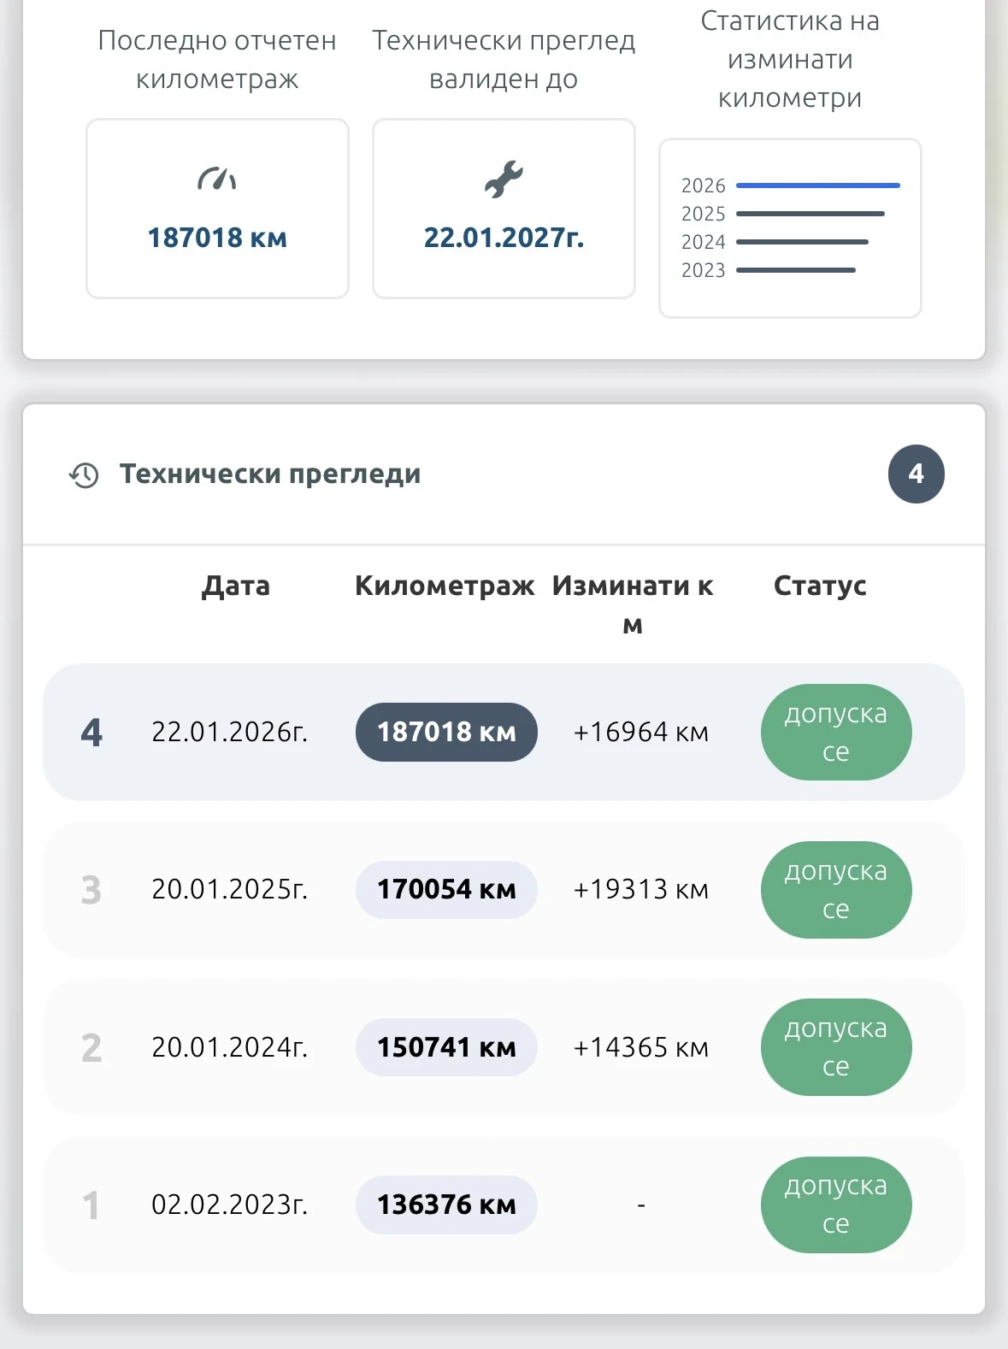1008x1349 pixels.
Task: Click the Статус column header
Action: point(820,586)
